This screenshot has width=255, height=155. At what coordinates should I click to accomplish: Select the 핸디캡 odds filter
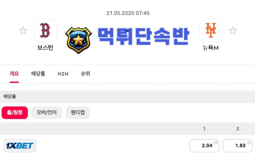[x=78, y=113]
